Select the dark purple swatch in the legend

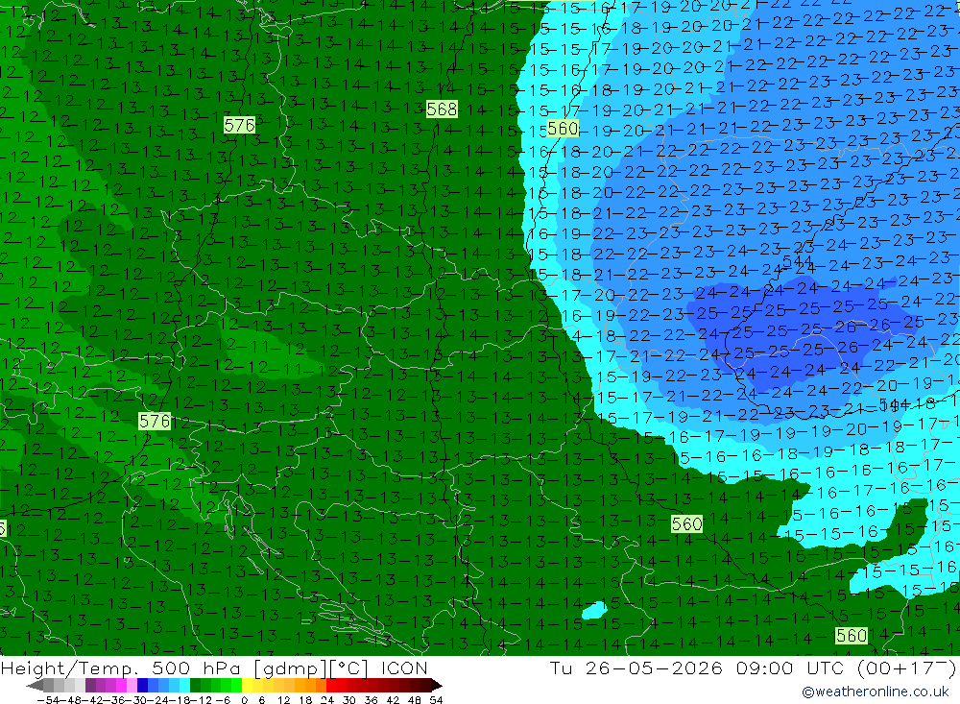coord(90,686)
